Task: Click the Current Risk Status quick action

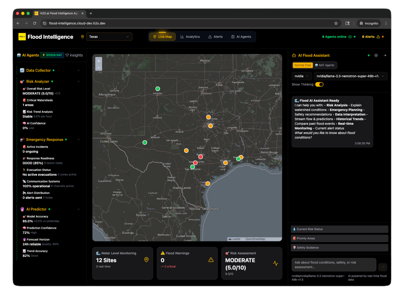Action: [339, 229]
